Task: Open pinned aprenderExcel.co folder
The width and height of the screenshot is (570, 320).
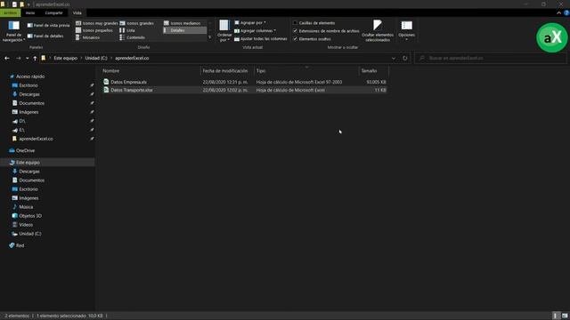Action: point(36,139)
